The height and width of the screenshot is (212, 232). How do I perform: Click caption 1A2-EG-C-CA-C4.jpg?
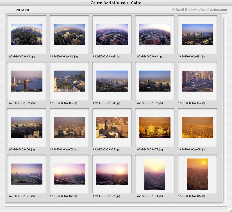pyautogui.click(x=21, y=150)
